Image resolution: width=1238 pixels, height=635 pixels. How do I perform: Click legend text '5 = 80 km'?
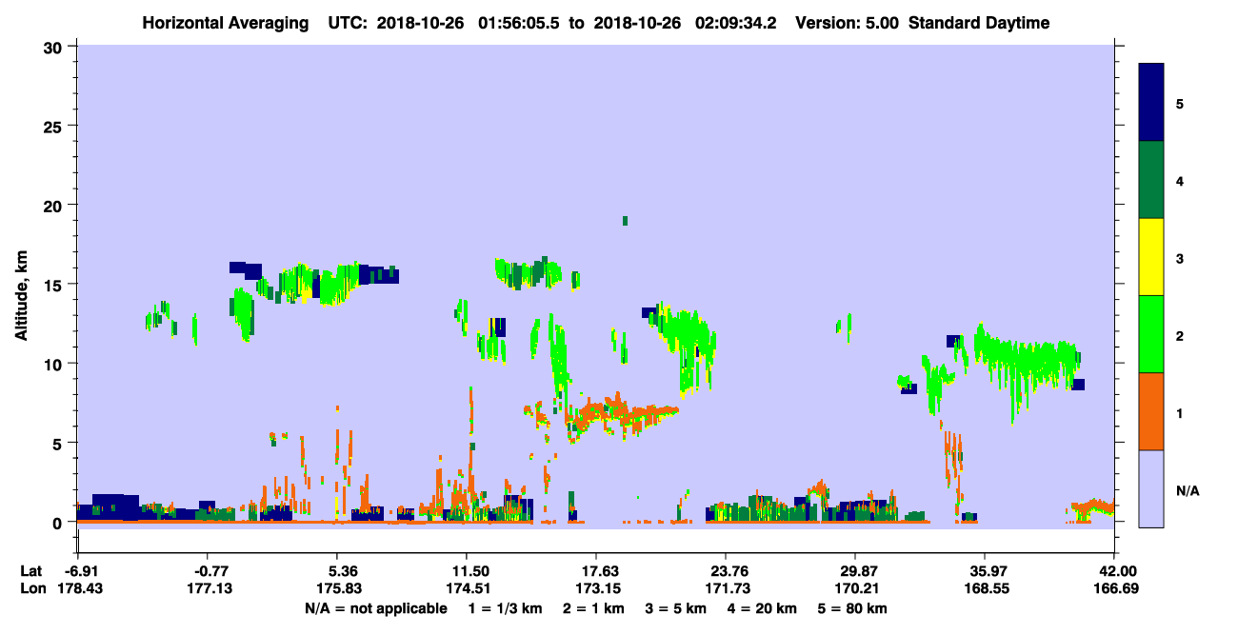851,608
